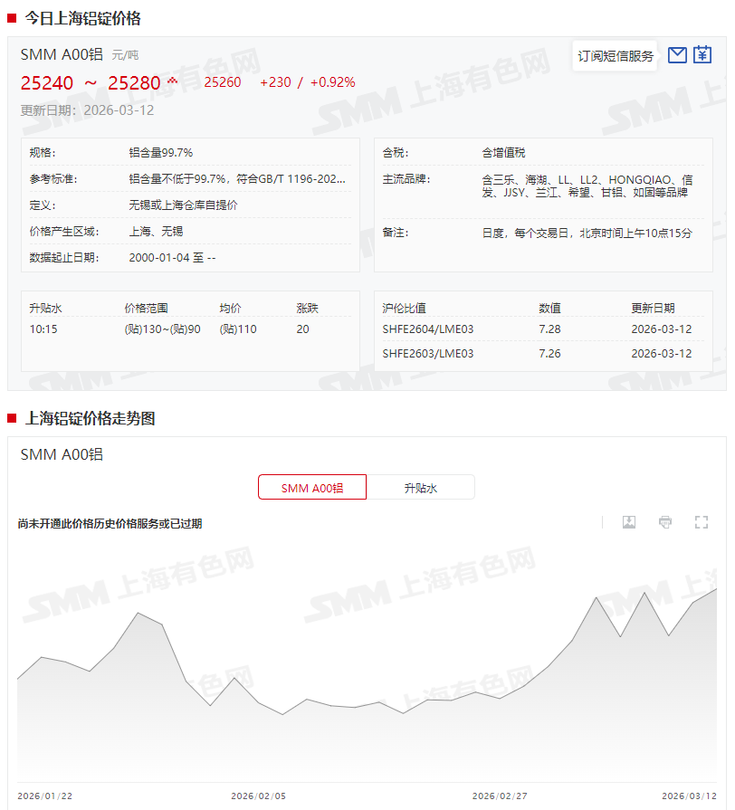Screen dimensions: 735x810
Task: Click the +0.92% percentage change
Action: (x=332, y=82)
